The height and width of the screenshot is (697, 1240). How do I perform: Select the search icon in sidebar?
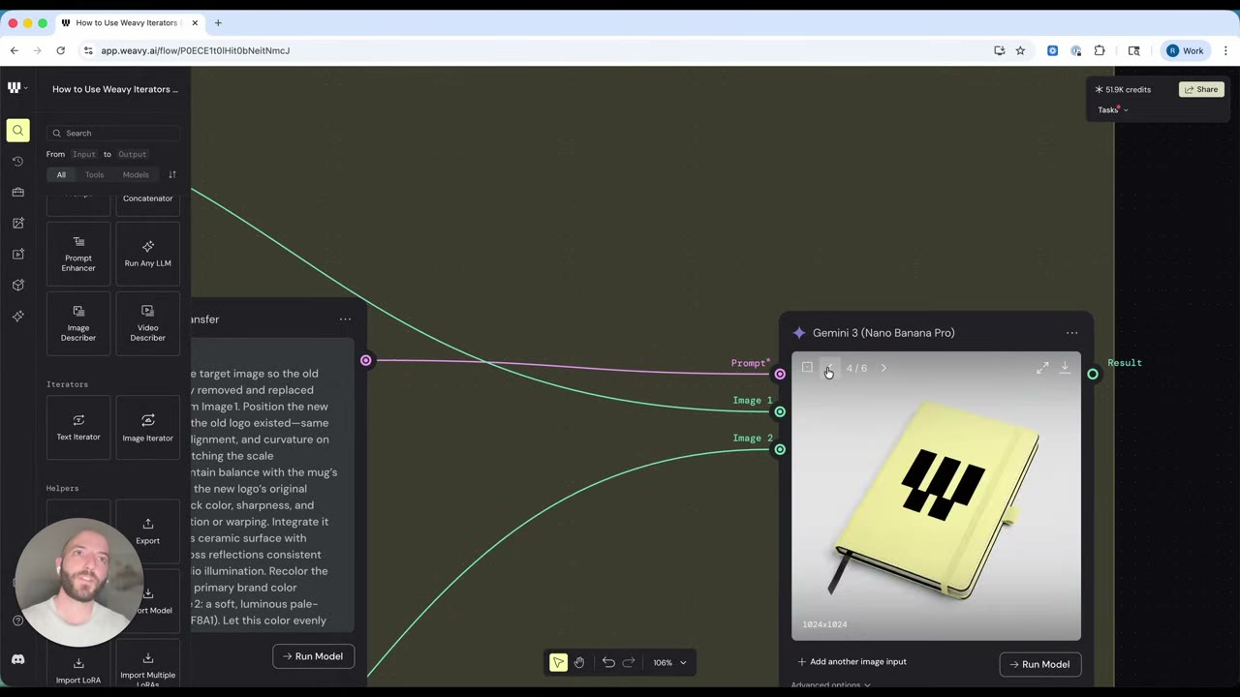click(17, 131)
